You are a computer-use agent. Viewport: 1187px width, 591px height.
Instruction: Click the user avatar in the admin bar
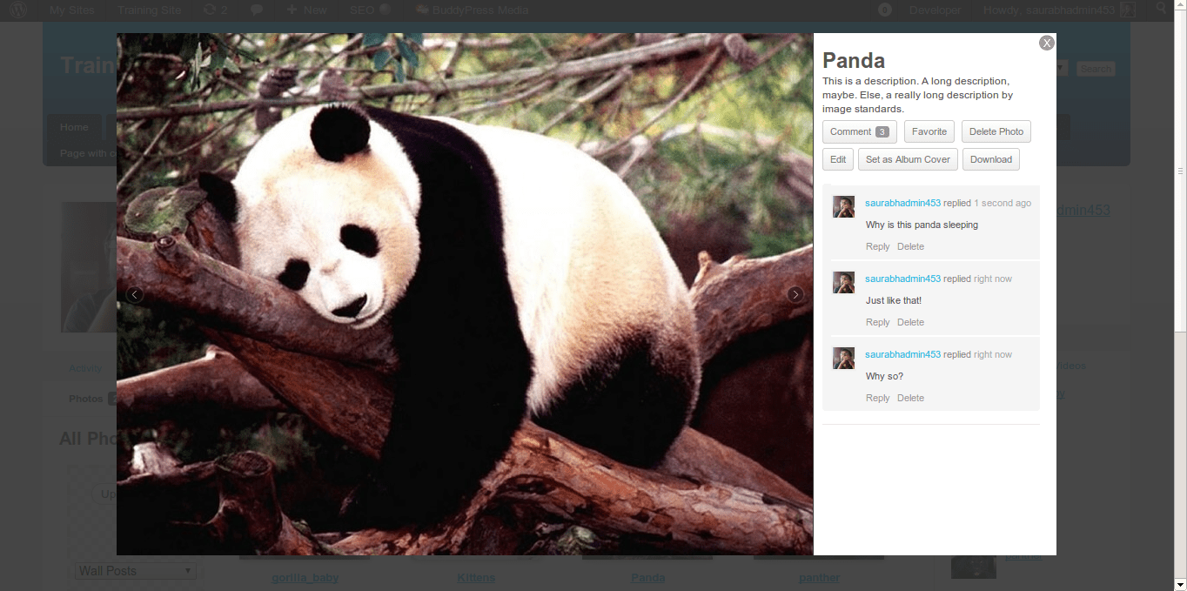point(1128,10)
